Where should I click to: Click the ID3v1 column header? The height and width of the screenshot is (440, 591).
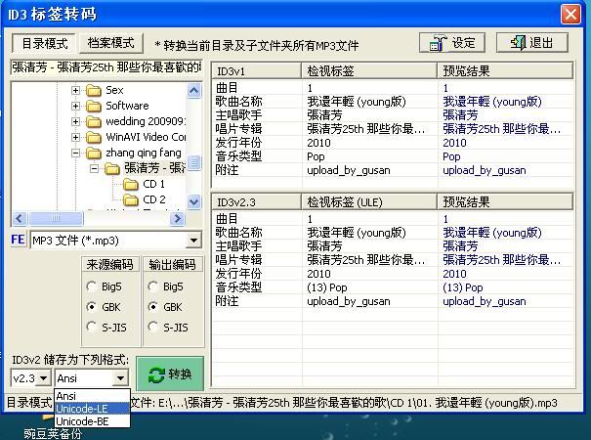click(256, 71)
